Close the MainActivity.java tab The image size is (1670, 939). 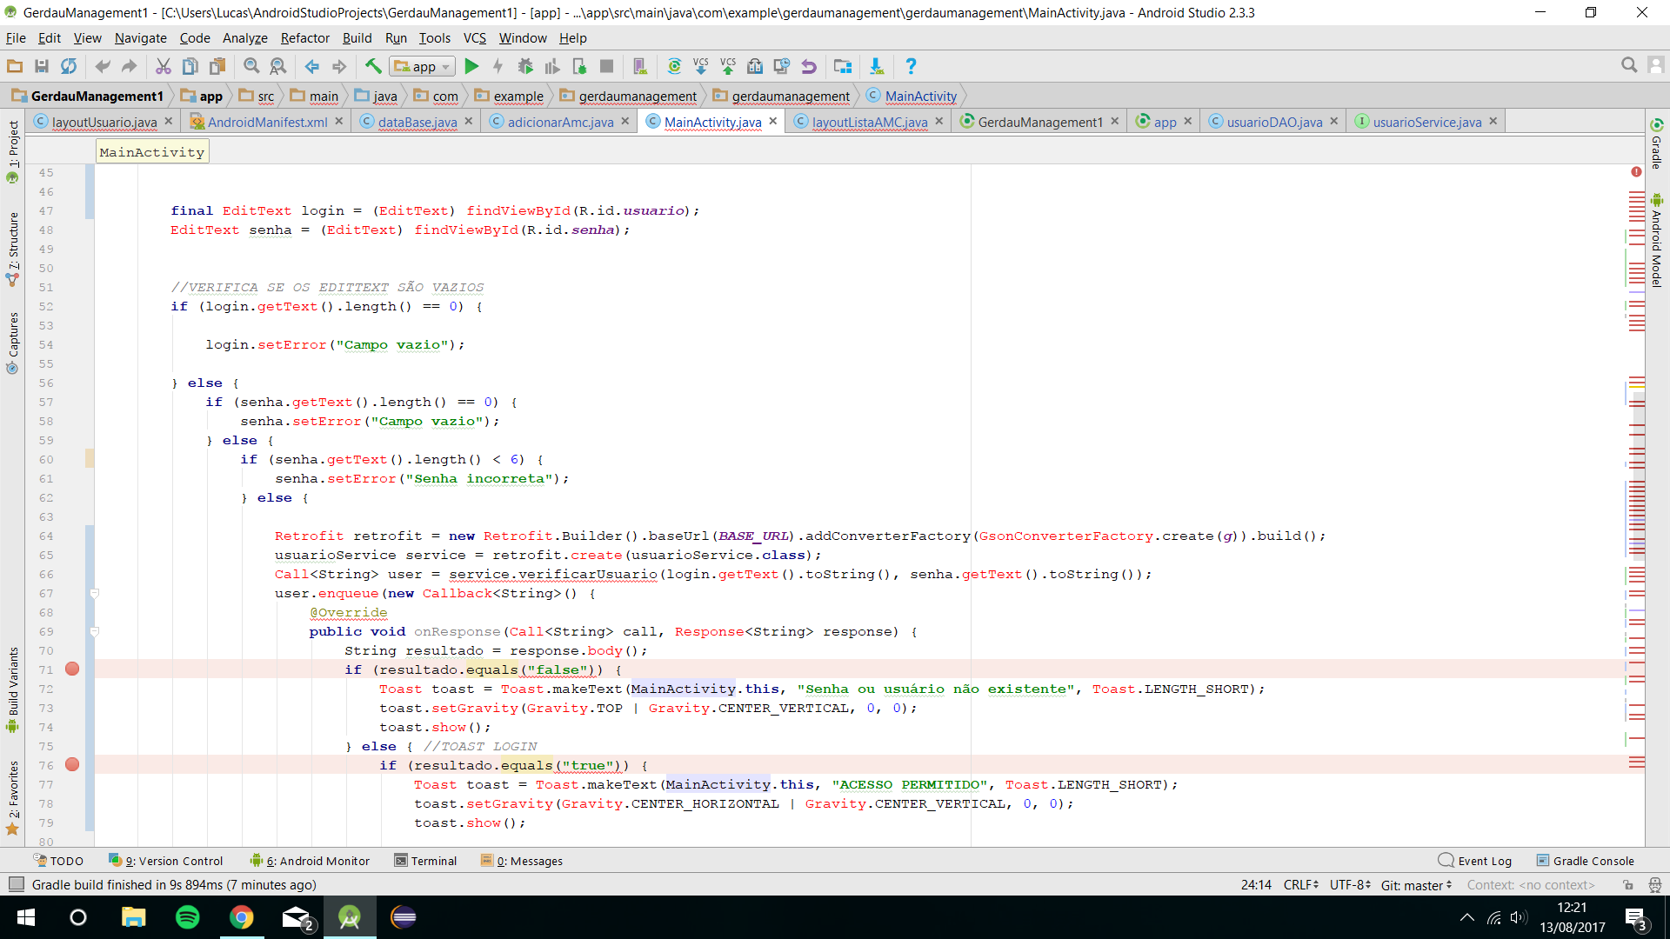point(773,121)
